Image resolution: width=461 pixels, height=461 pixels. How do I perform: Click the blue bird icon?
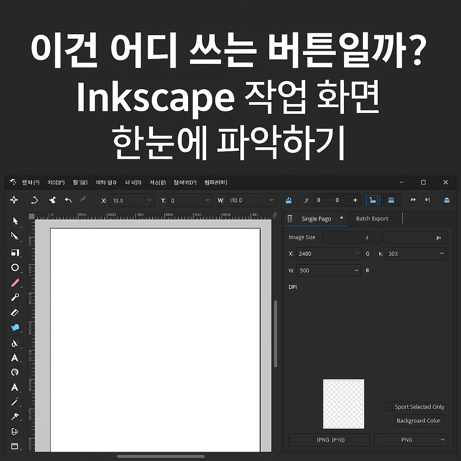(15, 328)
